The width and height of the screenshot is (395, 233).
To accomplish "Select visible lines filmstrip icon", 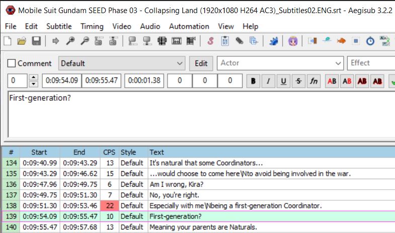I will [x=162, y=41].
